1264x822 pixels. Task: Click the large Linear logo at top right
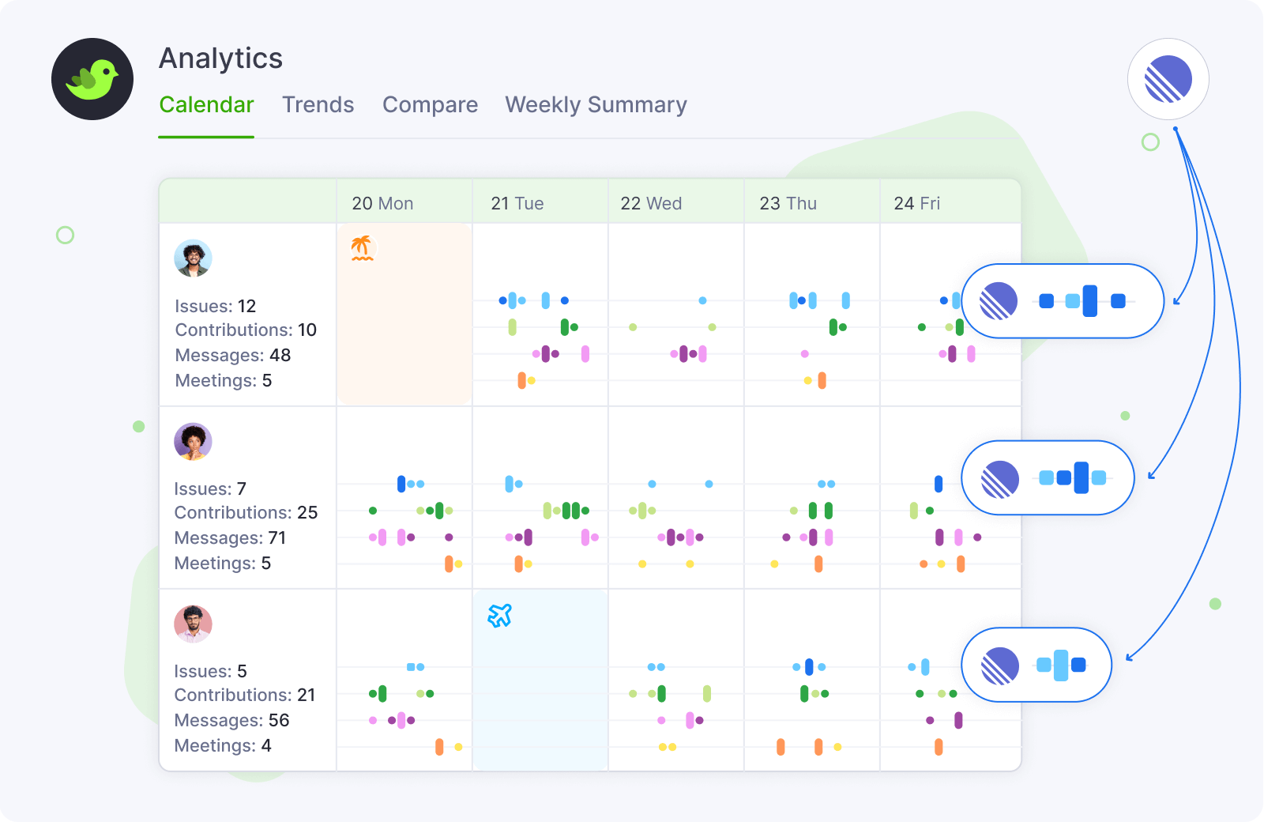pyautogui.click(x=1168, y=79)
